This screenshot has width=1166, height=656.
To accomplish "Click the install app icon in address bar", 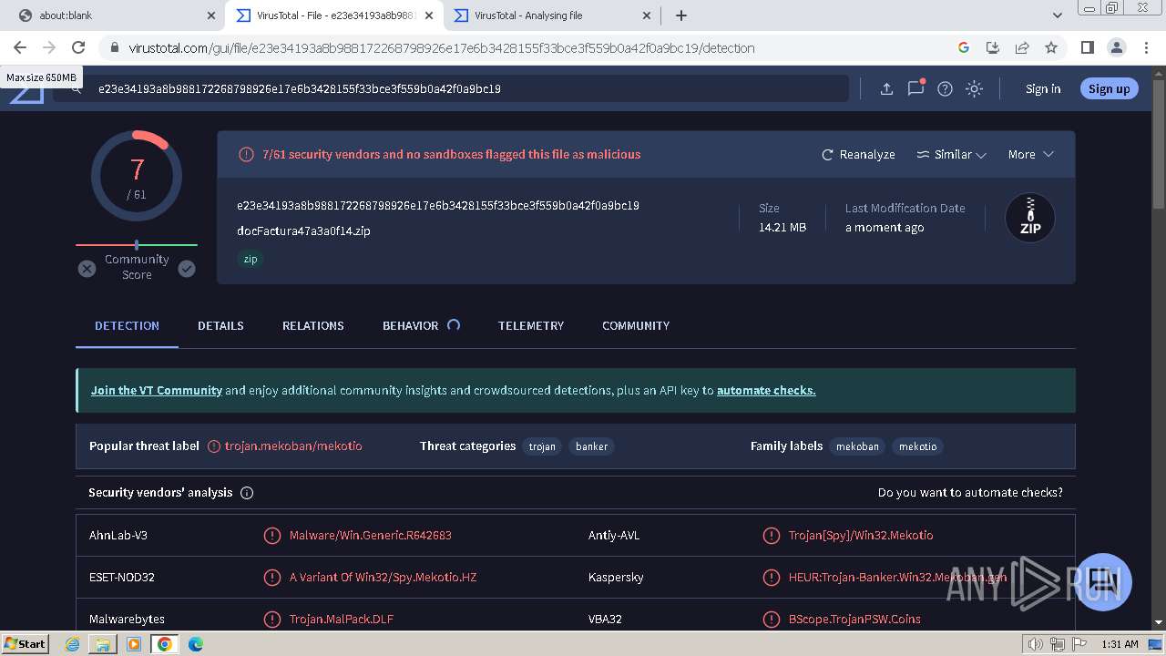I will pyautogui.click(x=993, y=47).
